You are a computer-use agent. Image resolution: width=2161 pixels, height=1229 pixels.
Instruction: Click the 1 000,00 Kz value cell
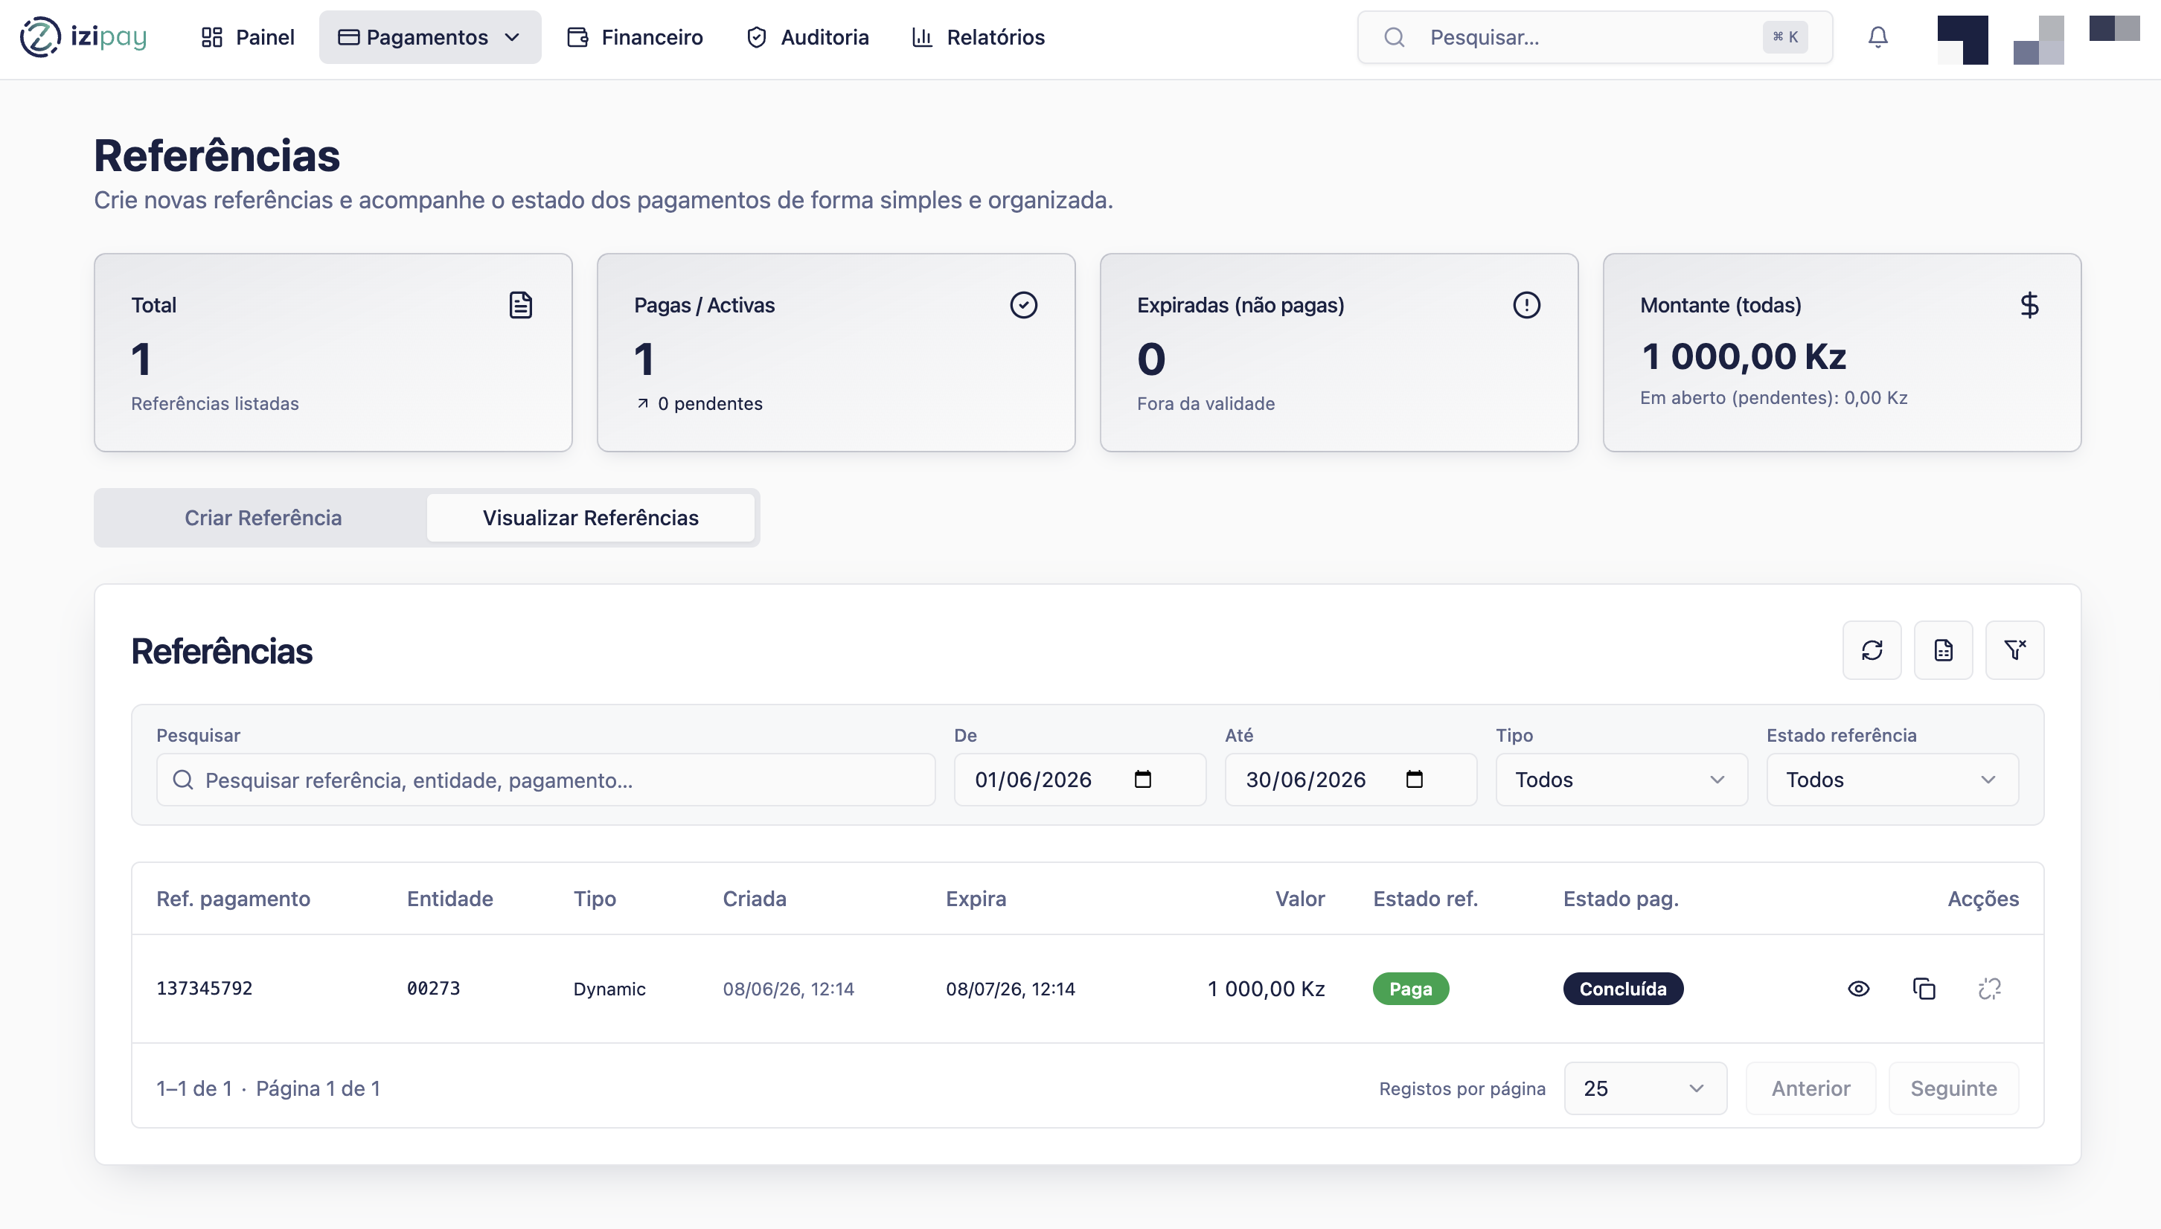coord(1265,989)
